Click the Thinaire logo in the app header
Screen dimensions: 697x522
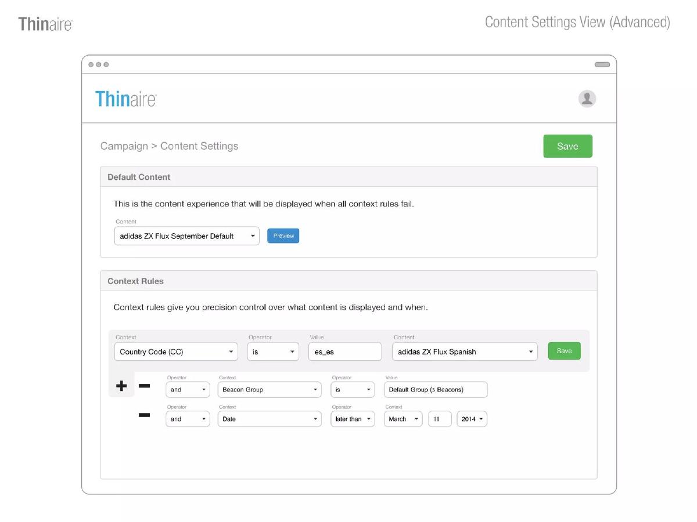(126, 99)
